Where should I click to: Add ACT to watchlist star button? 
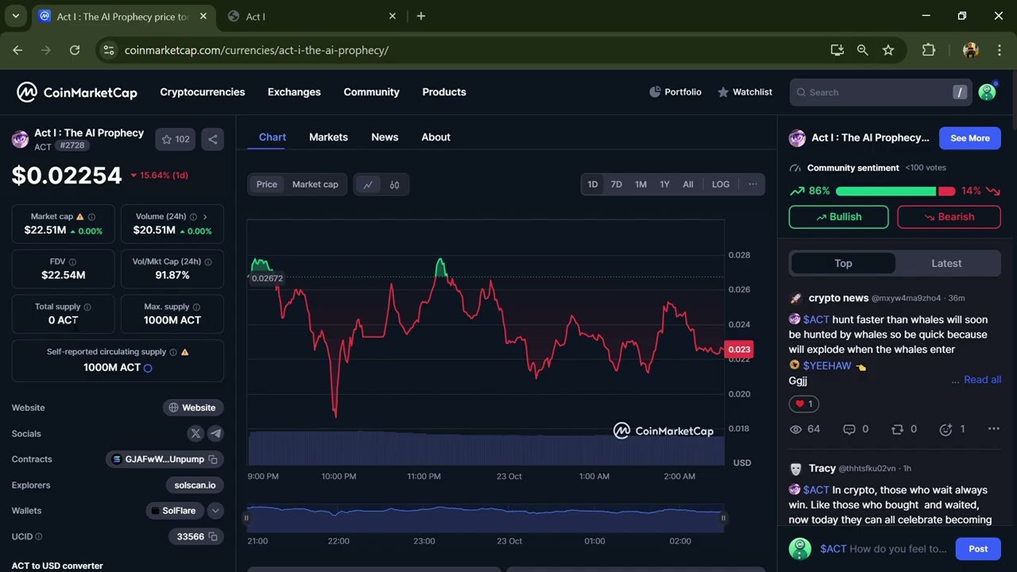tap(176, 139)
